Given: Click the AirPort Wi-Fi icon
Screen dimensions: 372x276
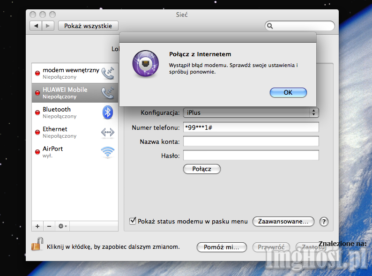Looking at the screenshot, I should (x=108, y=152).
